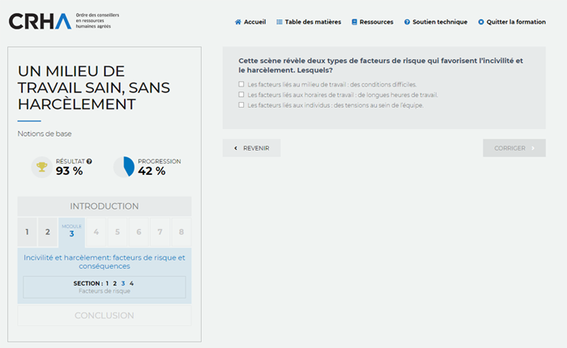Click the right chevron on CORRIGER
The height and width of the screenshot is (348, 567).
[533, 148]
